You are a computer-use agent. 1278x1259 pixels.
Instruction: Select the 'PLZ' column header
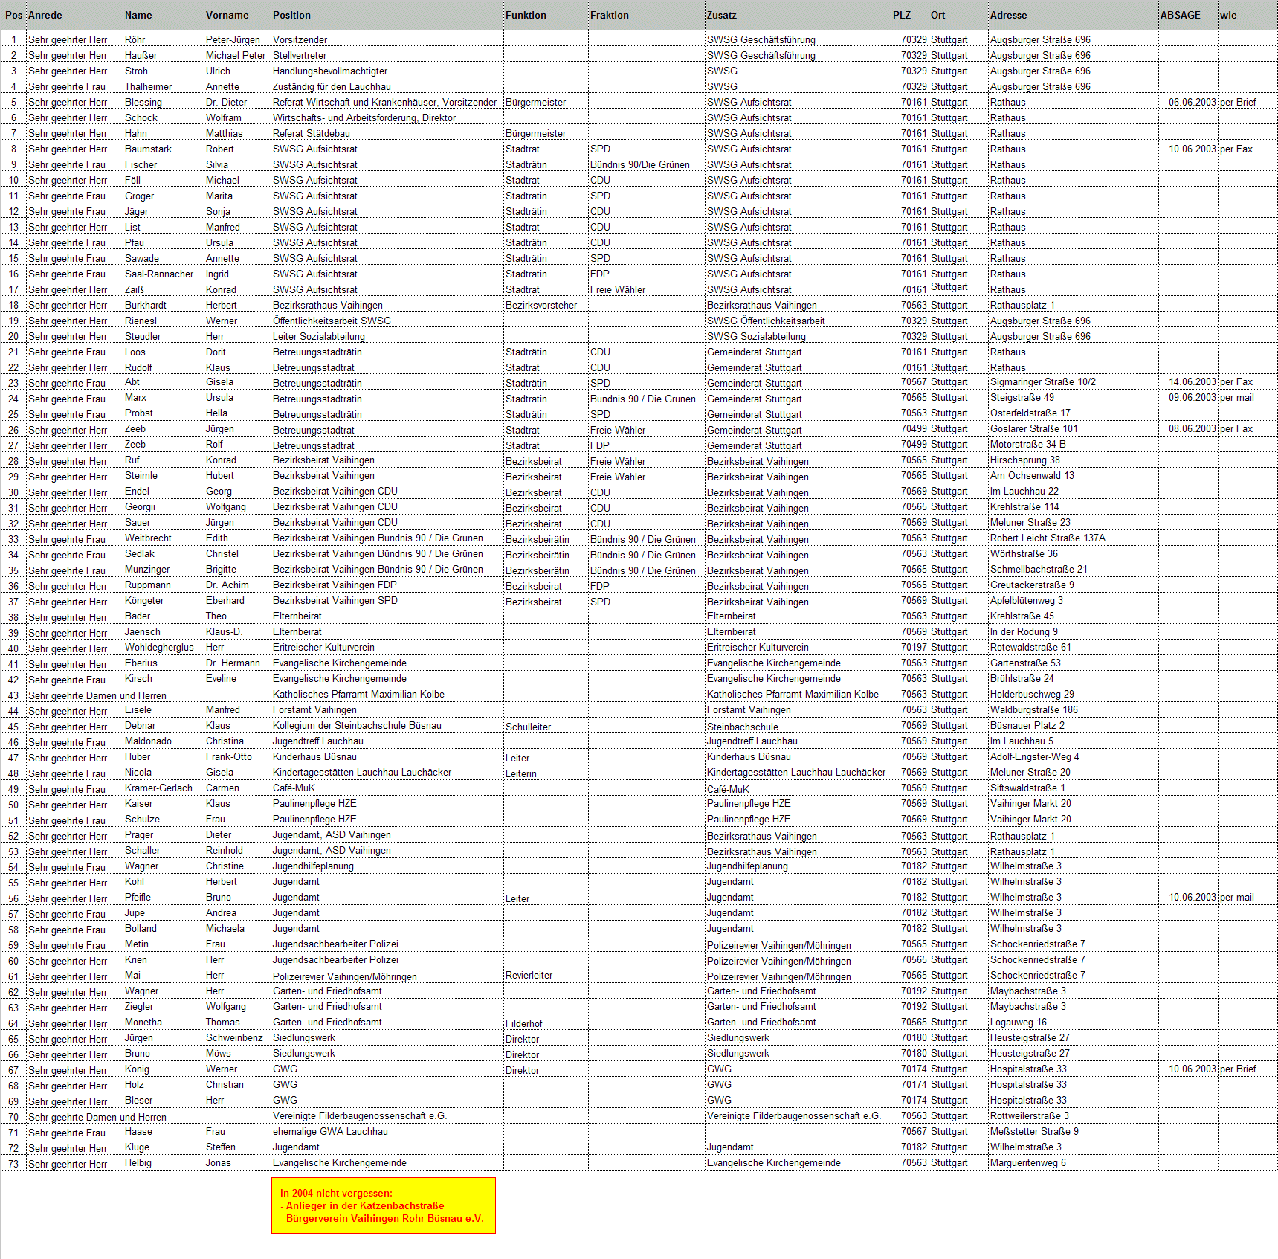click(x=901, y=15)
